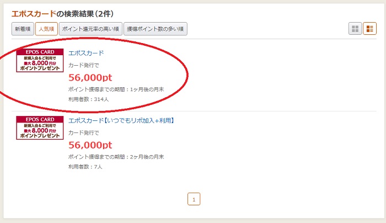Open the second EPOS CARD banner thumbnail
Viewport: 386px width, 223px height.
(x=40, y=128)
